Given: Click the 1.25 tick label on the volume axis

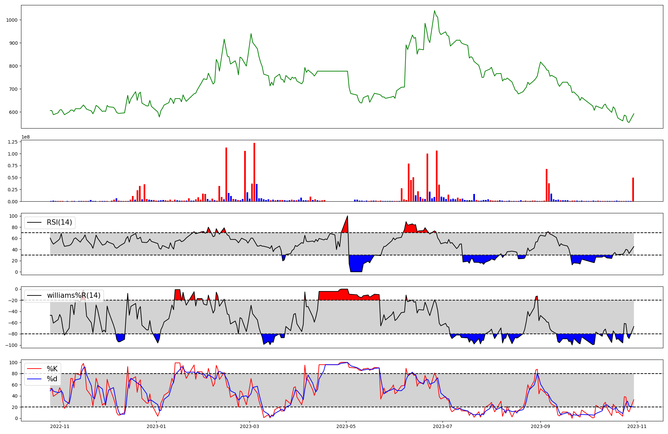Looking at the screenshot, I should [12, 142].
